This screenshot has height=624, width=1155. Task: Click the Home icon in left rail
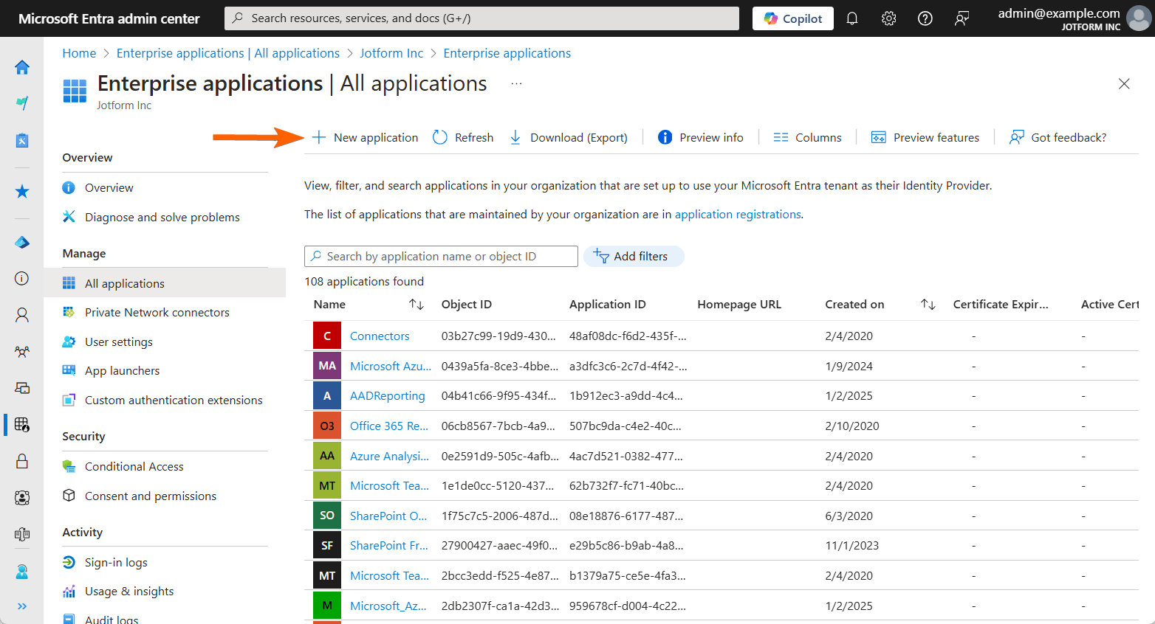coord(22,68)
